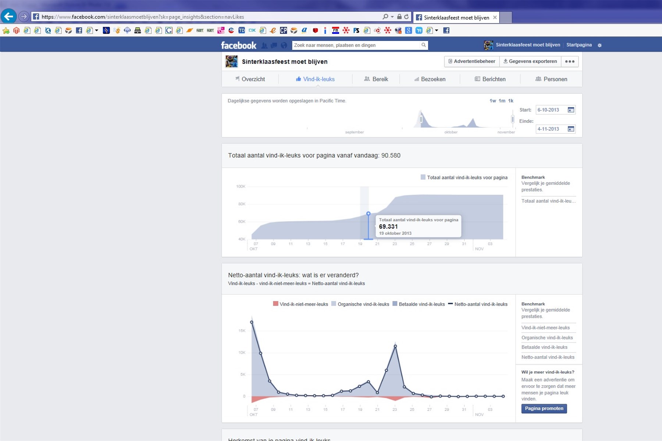Select the Vind-ik-leuks tab

click(x=315, y=79)
